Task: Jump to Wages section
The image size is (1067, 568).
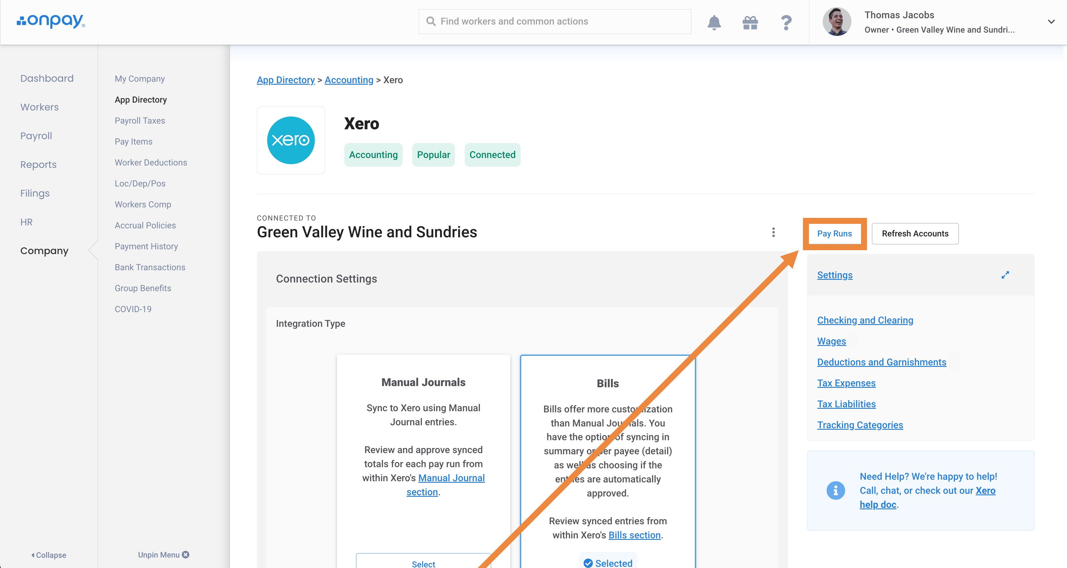Action: coord(831,341)
